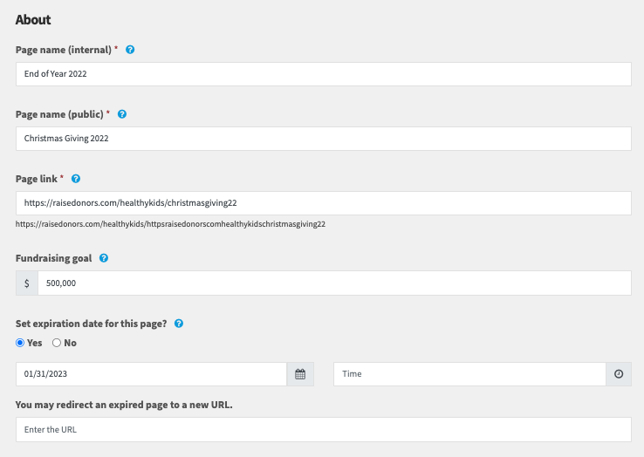Focus the Time input field

point(469,374)
